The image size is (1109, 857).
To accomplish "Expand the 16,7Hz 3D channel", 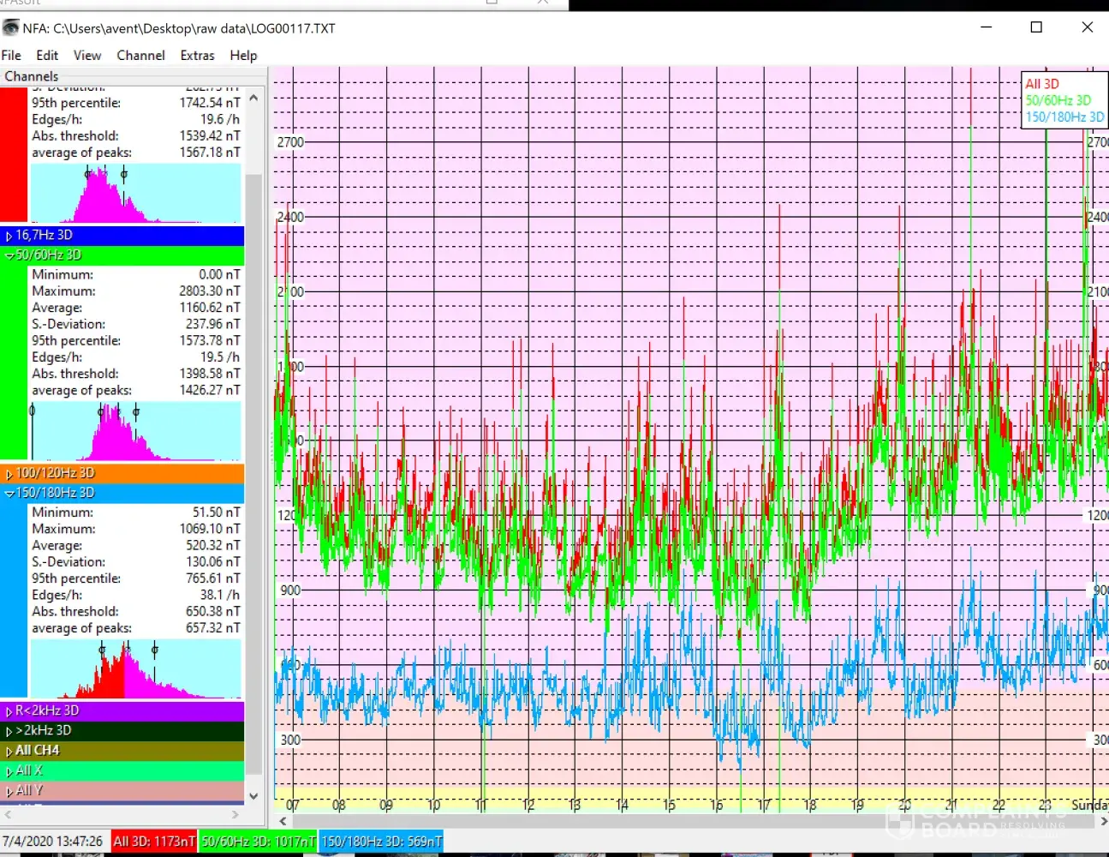I will coord(9,236).
